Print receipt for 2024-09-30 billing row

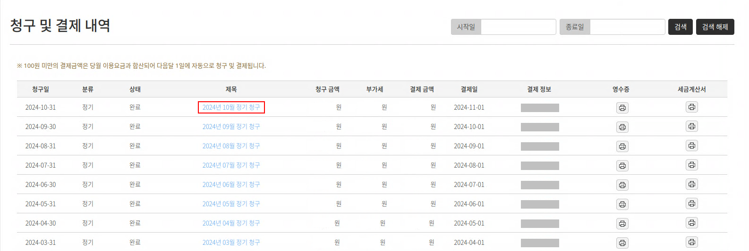[x=622, y=127]
